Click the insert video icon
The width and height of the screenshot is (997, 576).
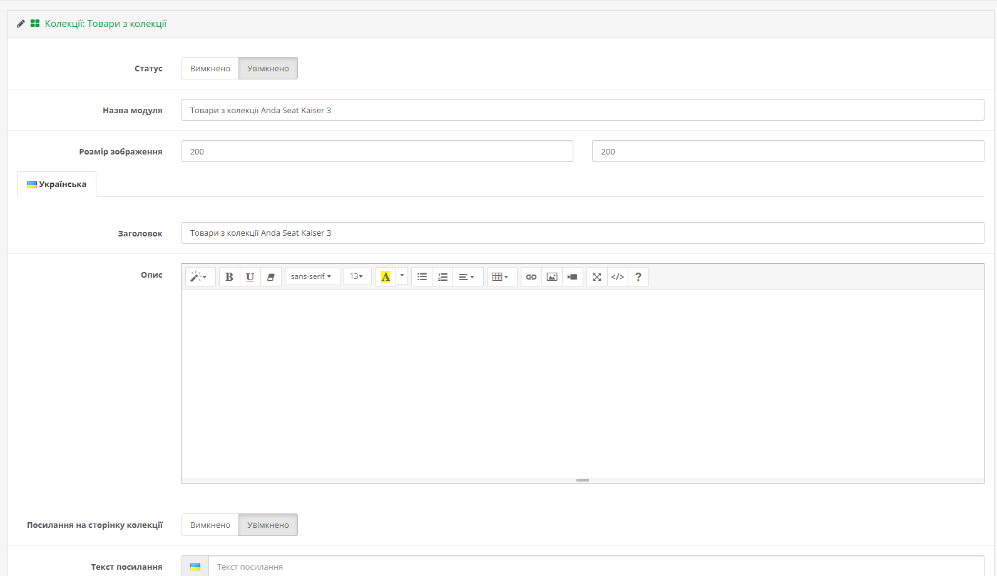tap(573, 277)
